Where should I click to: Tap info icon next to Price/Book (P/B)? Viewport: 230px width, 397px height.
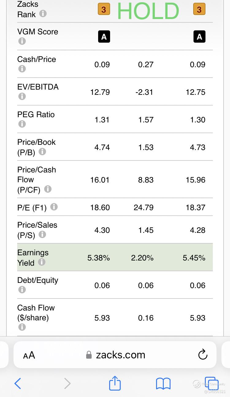(x=42, y=152)
